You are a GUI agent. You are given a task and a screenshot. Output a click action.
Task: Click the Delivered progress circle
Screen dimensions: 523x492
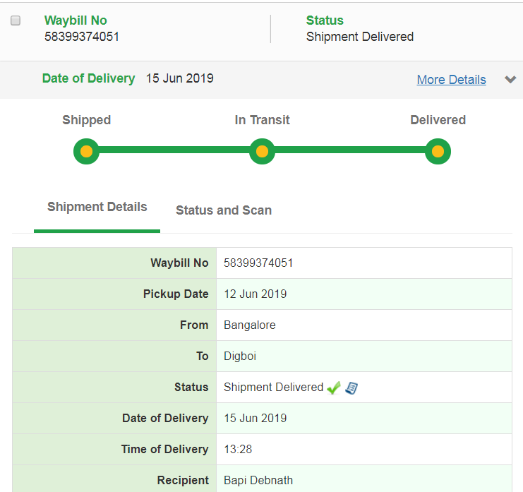[438, 151]
